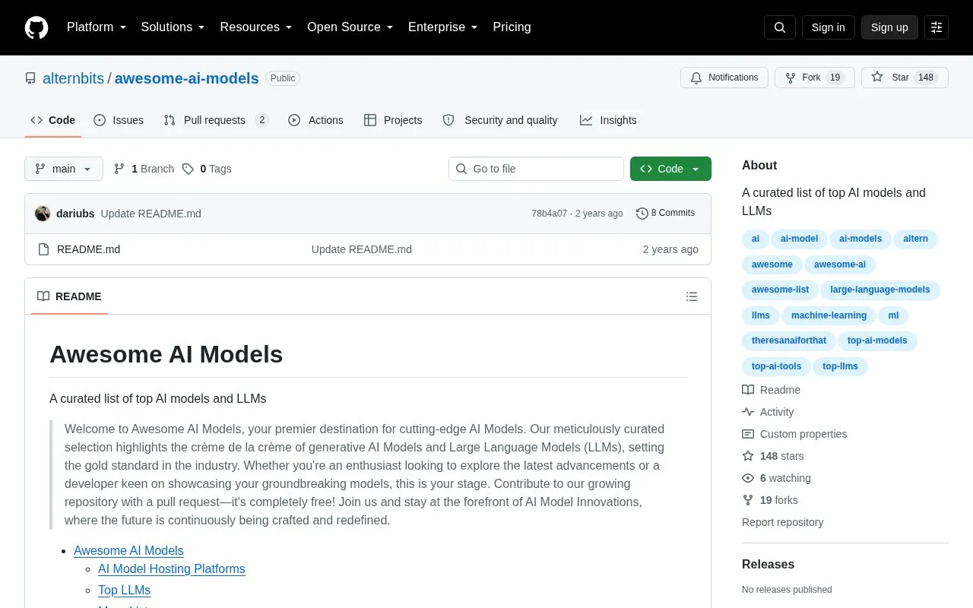
Task: Click the README.md file icon
Action: pyautogui.click(x=43, y=249)
